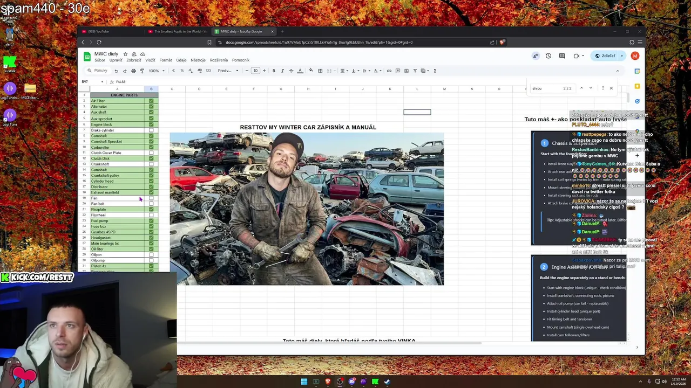
Task: Check the Brake cylinder checkbox
Action: (x=151, y=130)
